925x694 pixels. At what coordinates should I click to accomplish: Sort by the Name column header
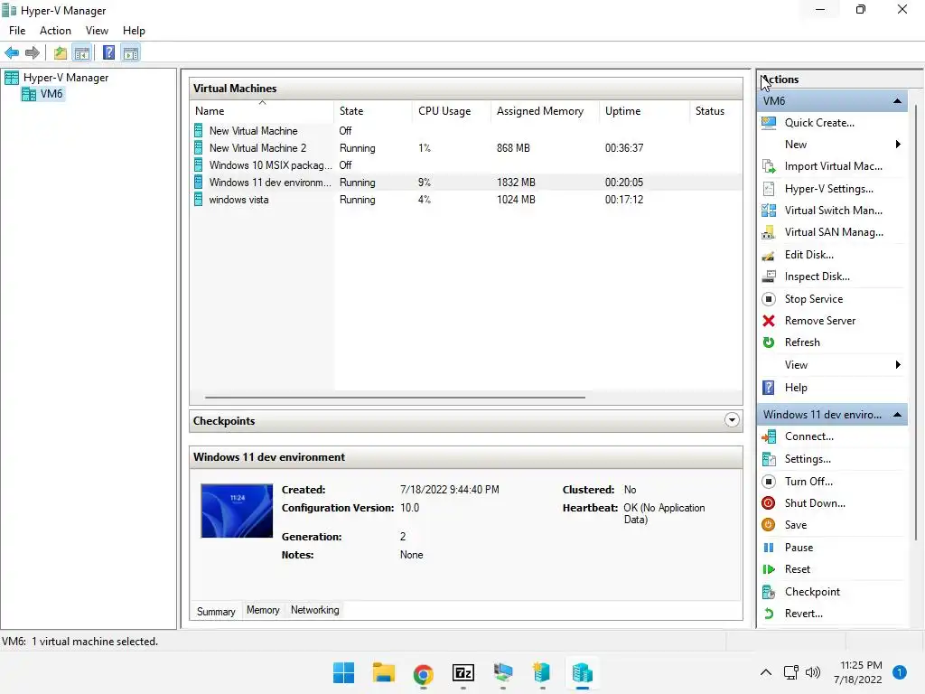[x=263, y=111]
